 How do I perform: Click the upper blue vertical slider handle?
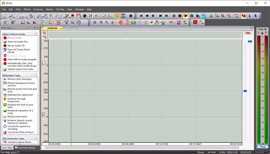point(250,41)
